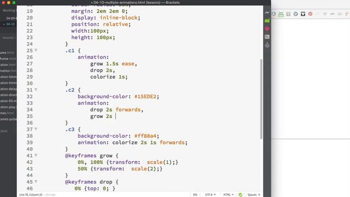350x197 pixels.
Task: Click 'inline-block' value on line 20
Action: (x=119, y=18)
